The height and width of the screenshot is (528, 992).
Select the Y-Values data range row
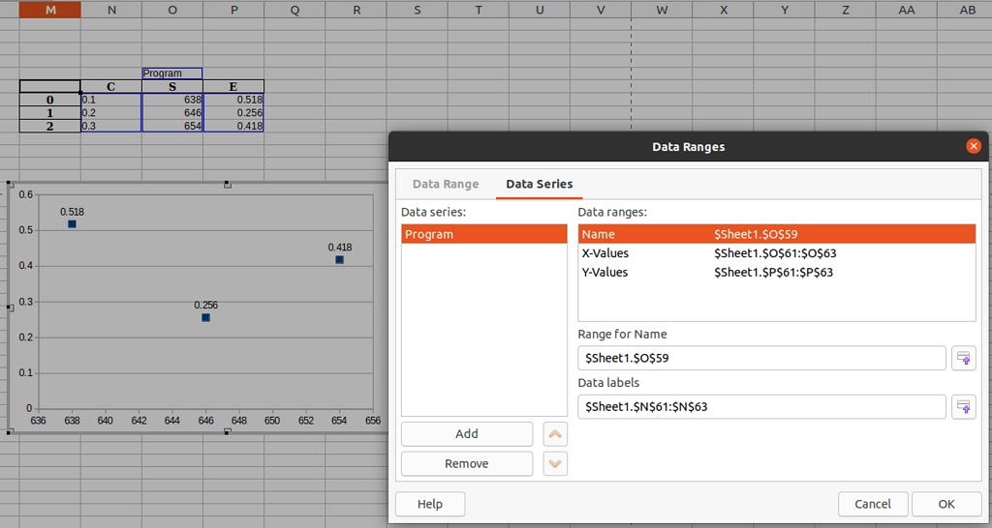click(776, 273)
